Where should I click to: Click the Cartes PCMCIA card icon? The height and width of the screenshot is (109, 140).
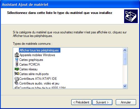tap(17, 64)
